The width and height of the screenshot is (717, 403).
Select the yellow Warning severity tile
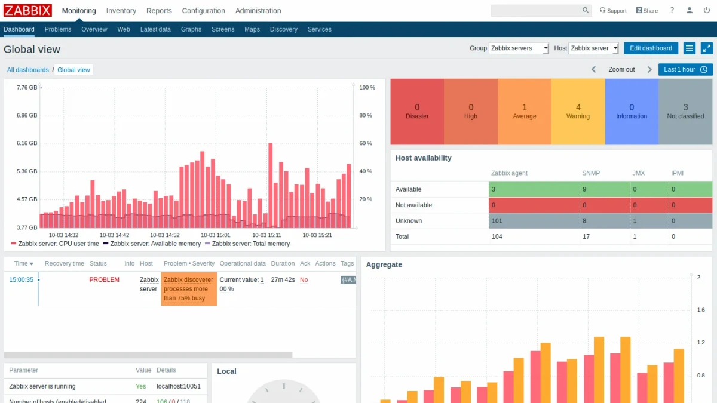click(x=578, y=112)
